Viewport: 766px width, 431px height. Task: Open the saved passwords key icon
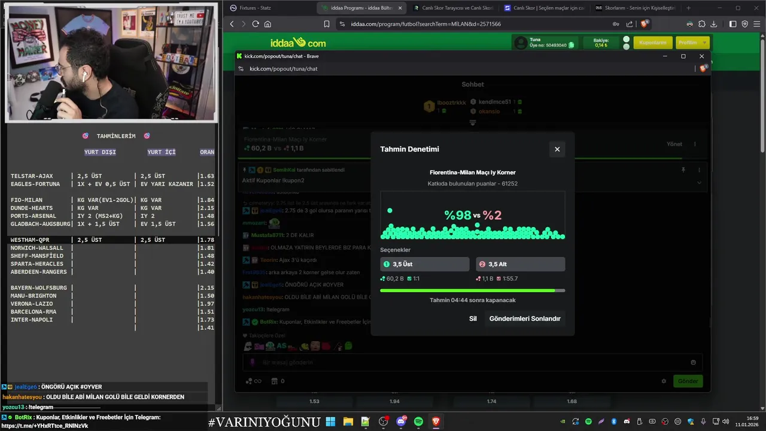[x=616, y=24]
